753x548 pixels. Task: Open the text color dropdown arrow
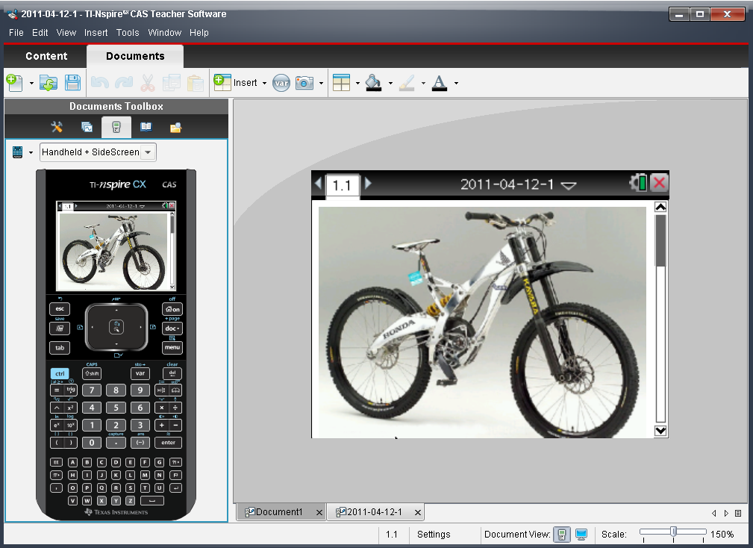pos(456,83)
